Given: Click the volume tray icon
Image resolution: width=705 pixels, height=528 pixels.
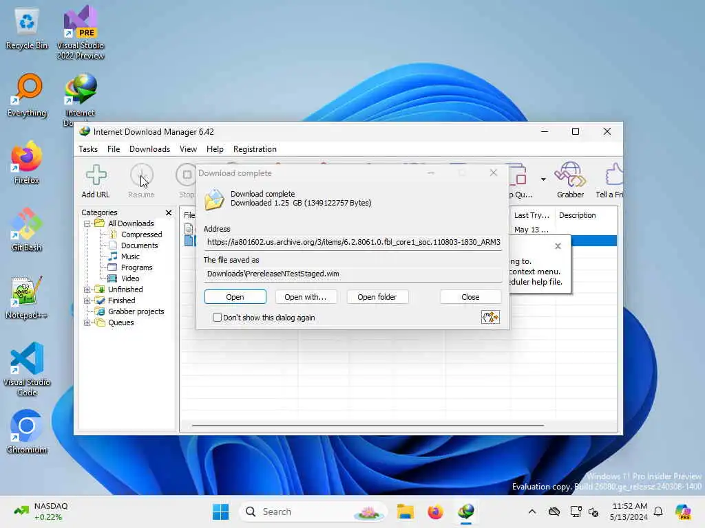Looking at the screenshot, I should (x=593, y=511).
